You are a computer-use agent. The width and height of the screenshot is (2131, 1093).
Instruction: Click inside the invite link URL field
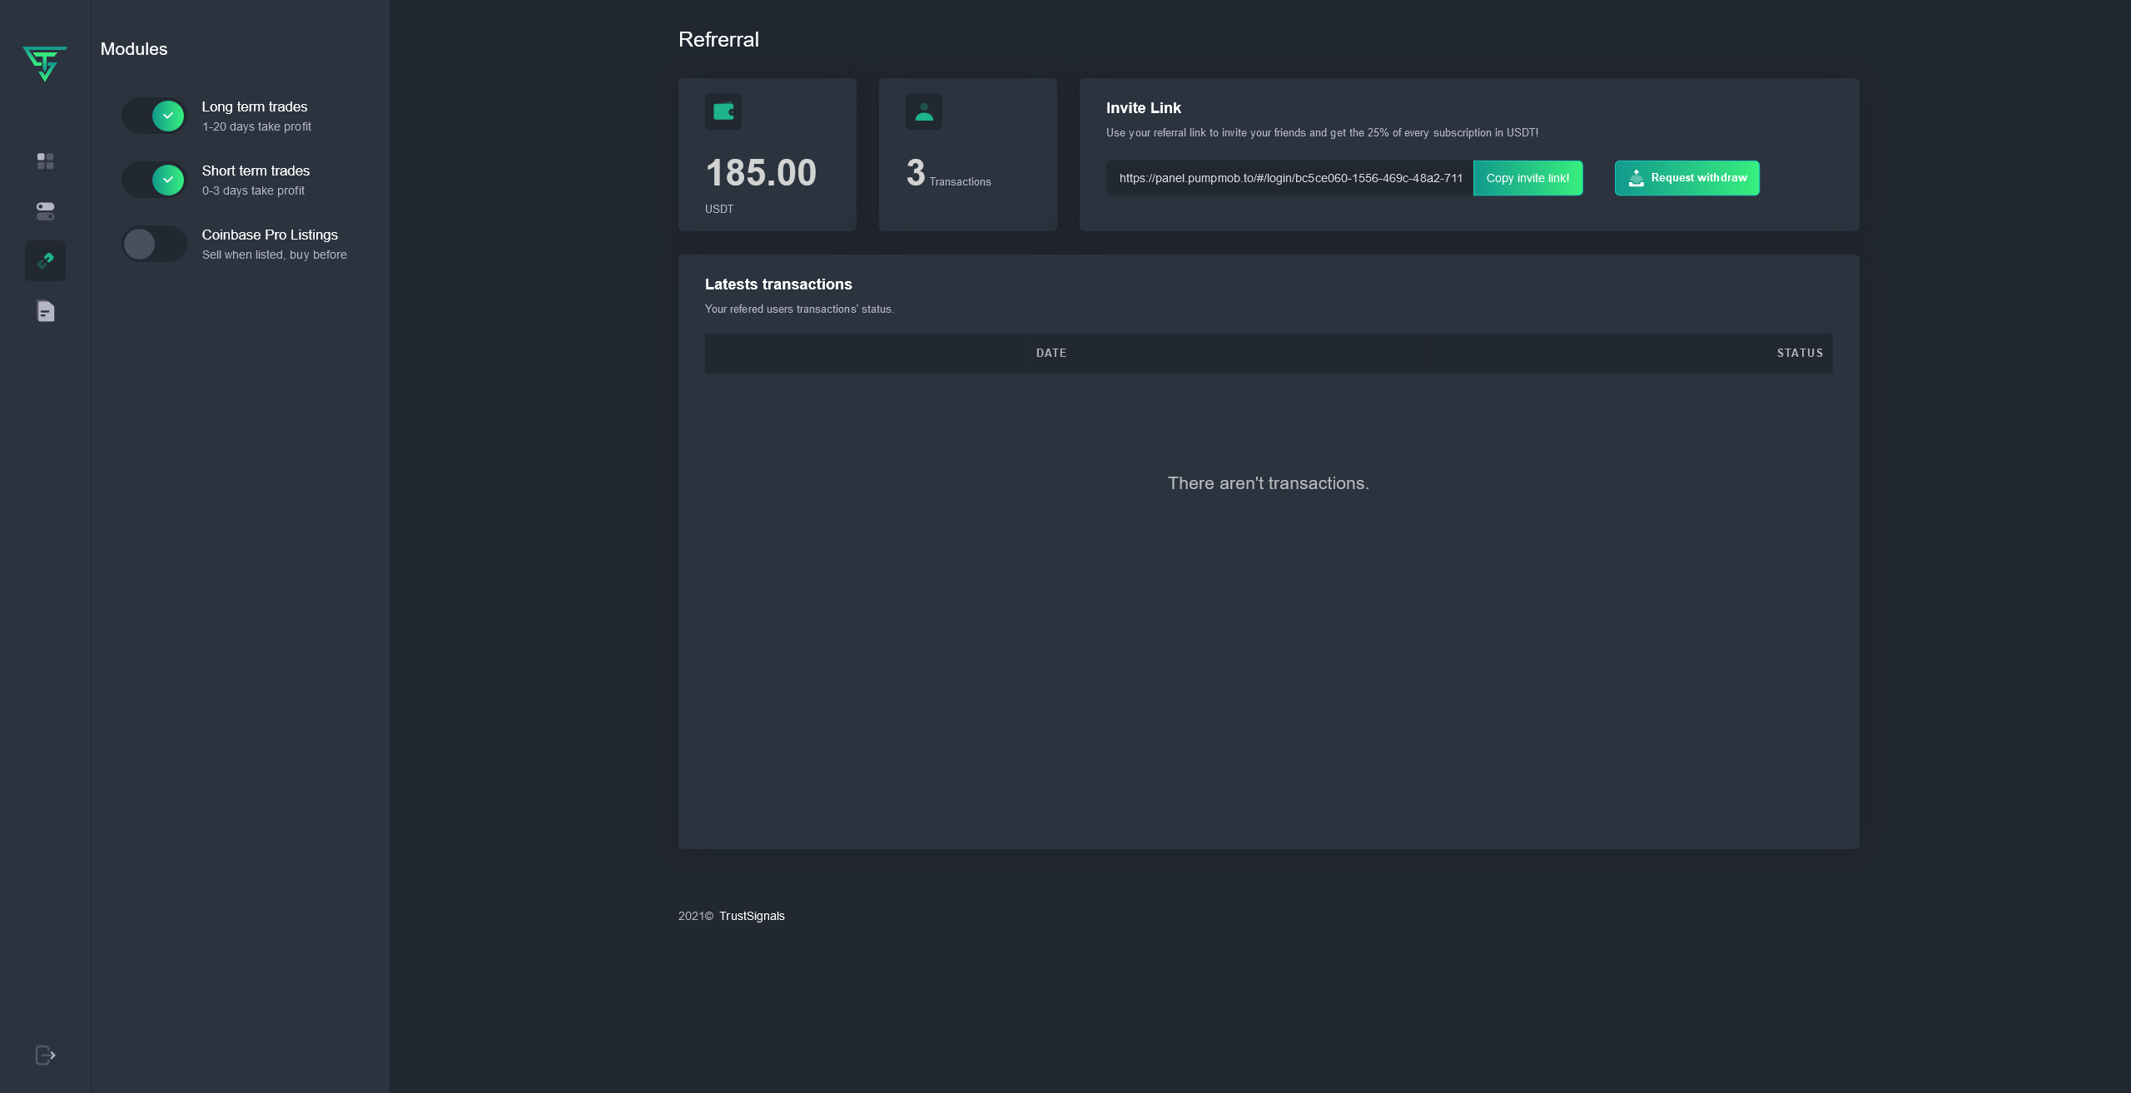coord(1289,178)
